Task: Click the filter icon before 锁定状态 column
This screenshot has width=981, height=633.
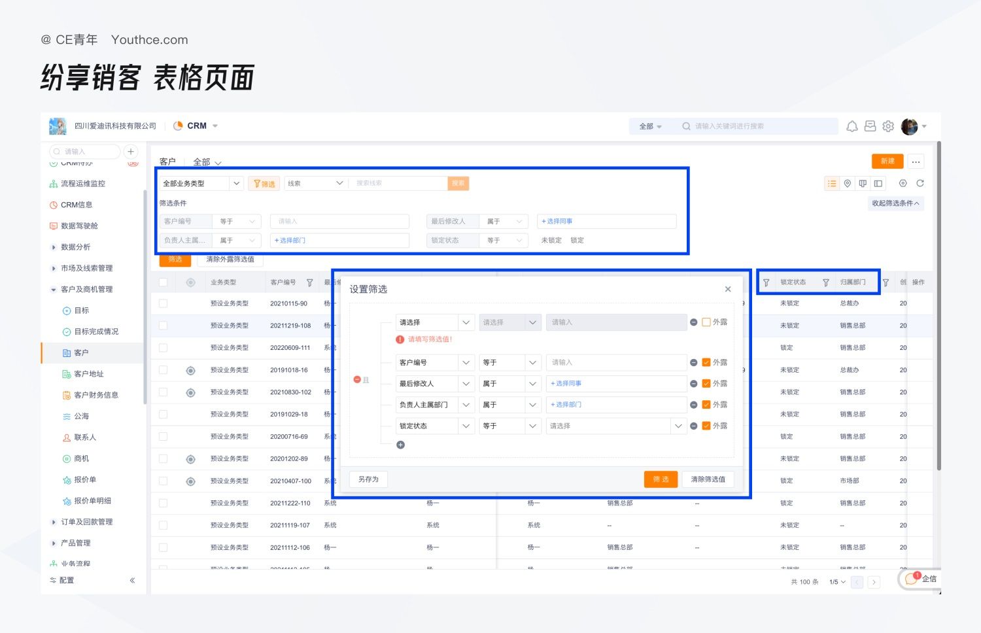Action: (x=766, y=282)
